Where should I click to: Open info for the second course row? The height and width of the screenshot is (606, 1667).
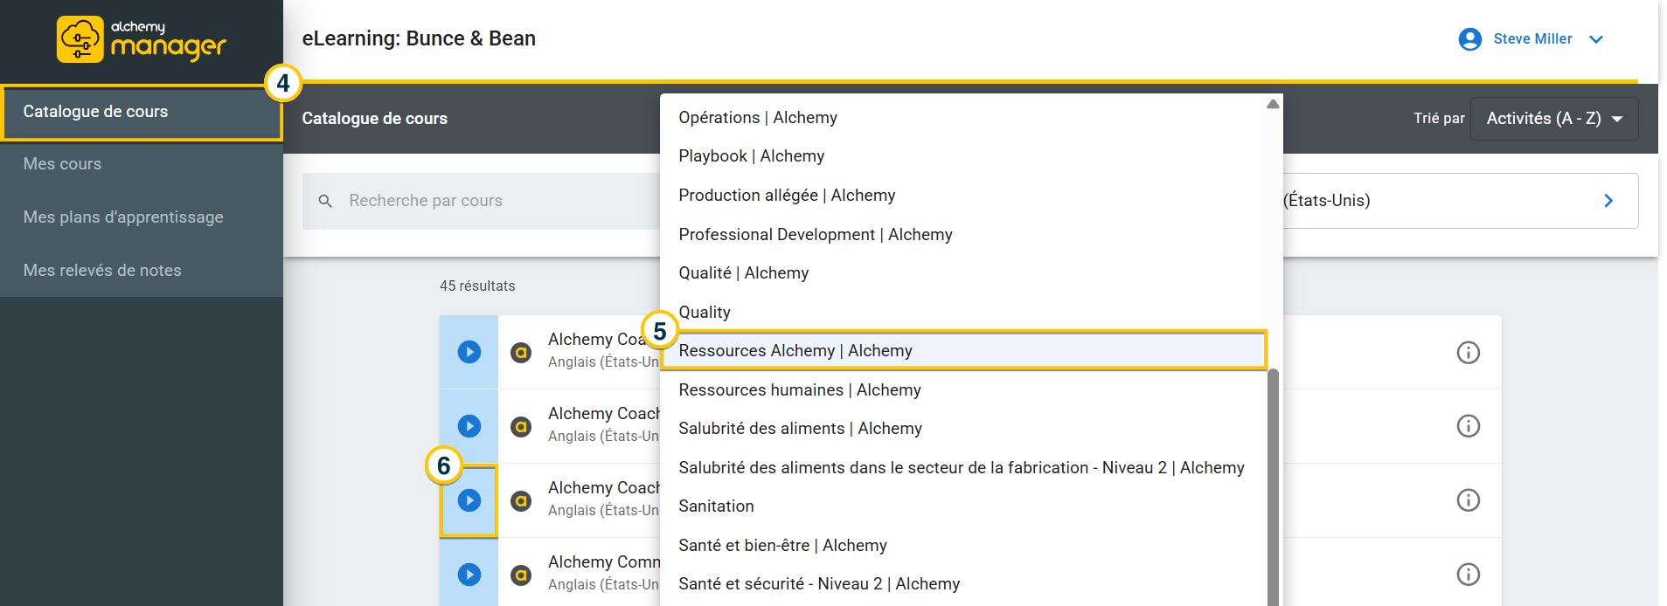[x=1468, y=426]
